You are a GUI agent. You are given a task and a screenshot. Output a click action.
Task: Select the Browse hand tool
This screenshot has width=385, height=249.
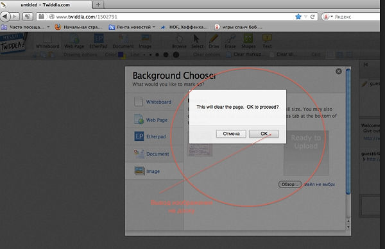pyautogui.click(x=179, y=42)
